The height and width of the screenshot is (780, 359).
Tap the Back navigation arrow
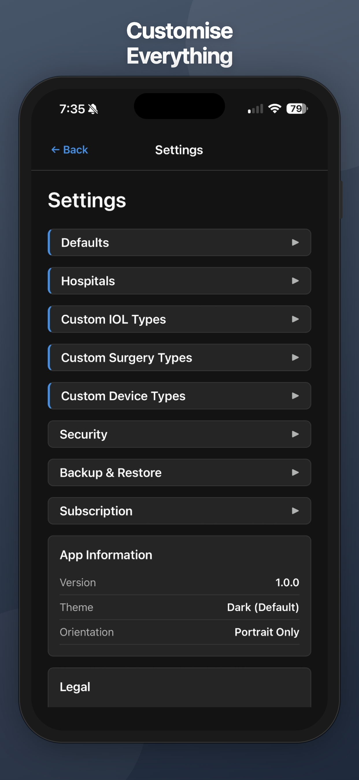(x=55, y=150)
